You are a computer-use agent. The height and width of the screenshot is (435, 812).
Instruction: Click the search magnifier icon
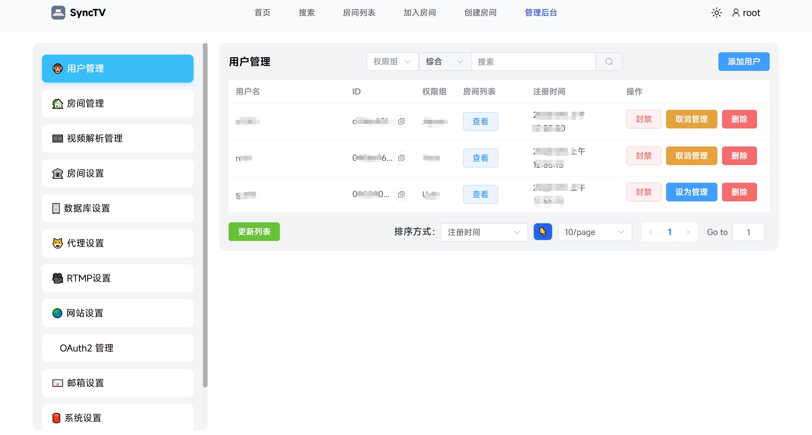tap(609, 62)
